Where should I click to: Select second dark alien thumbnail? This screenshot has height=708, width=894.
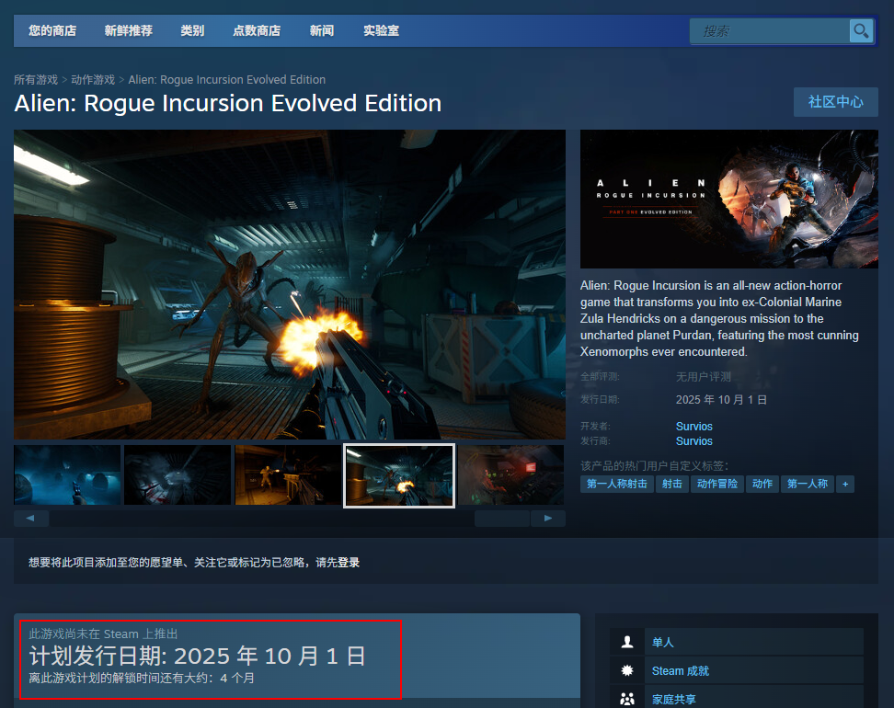coord(178,474)
